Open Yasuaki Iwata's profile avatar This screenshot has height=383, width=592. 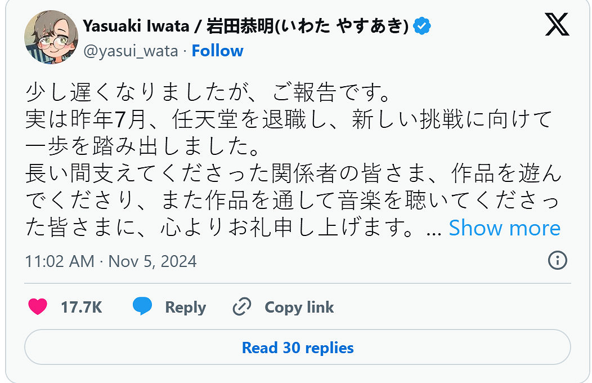pos(51,38)
